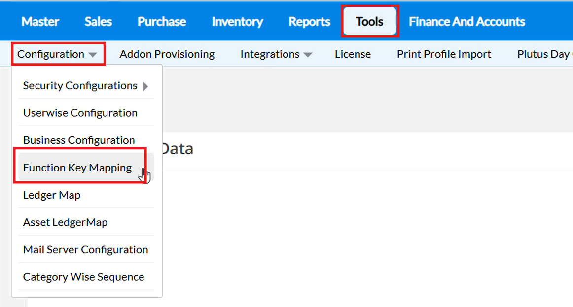Select Userwise Configuration option

pos(80,113)
